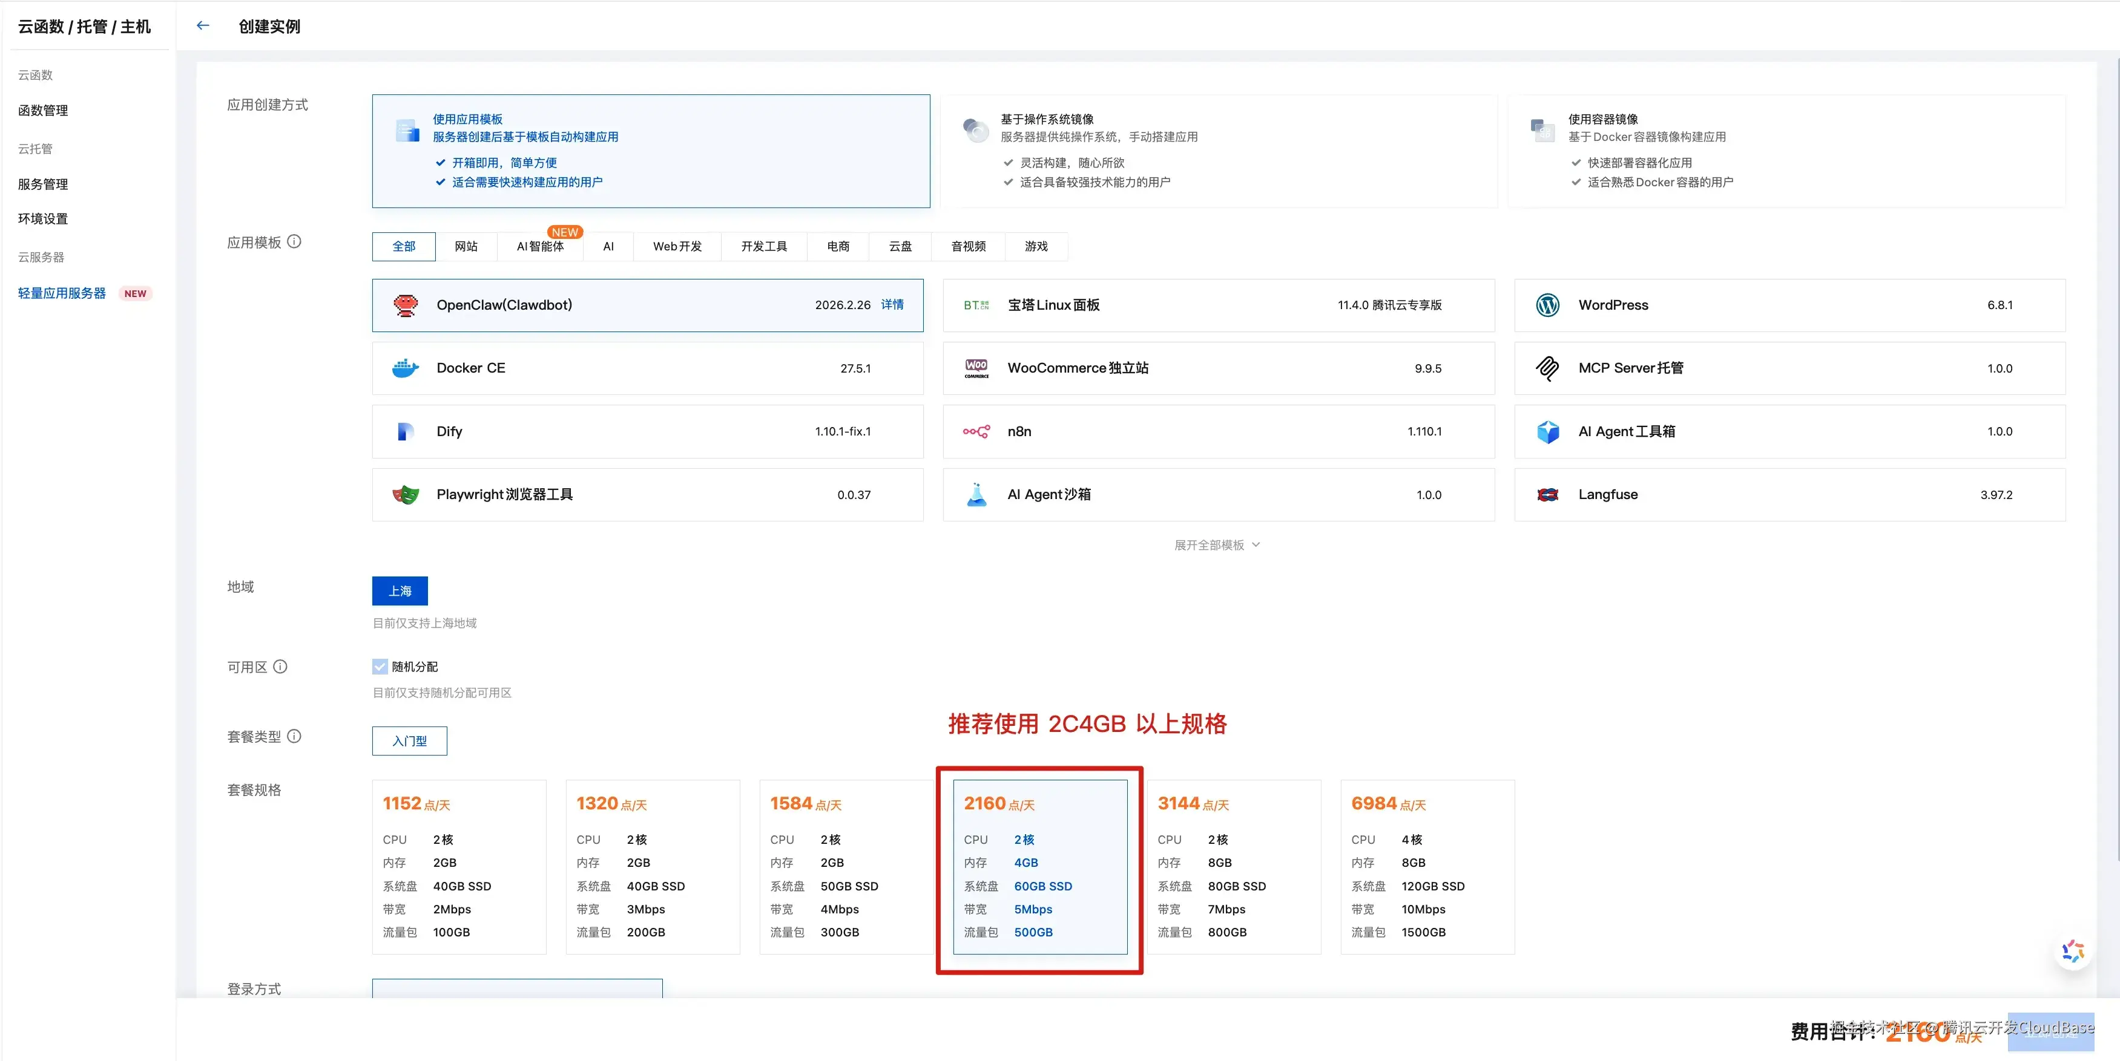Open 服务管理 from the sidebar
2120x1061 pixels.
(x=43, y=183)
